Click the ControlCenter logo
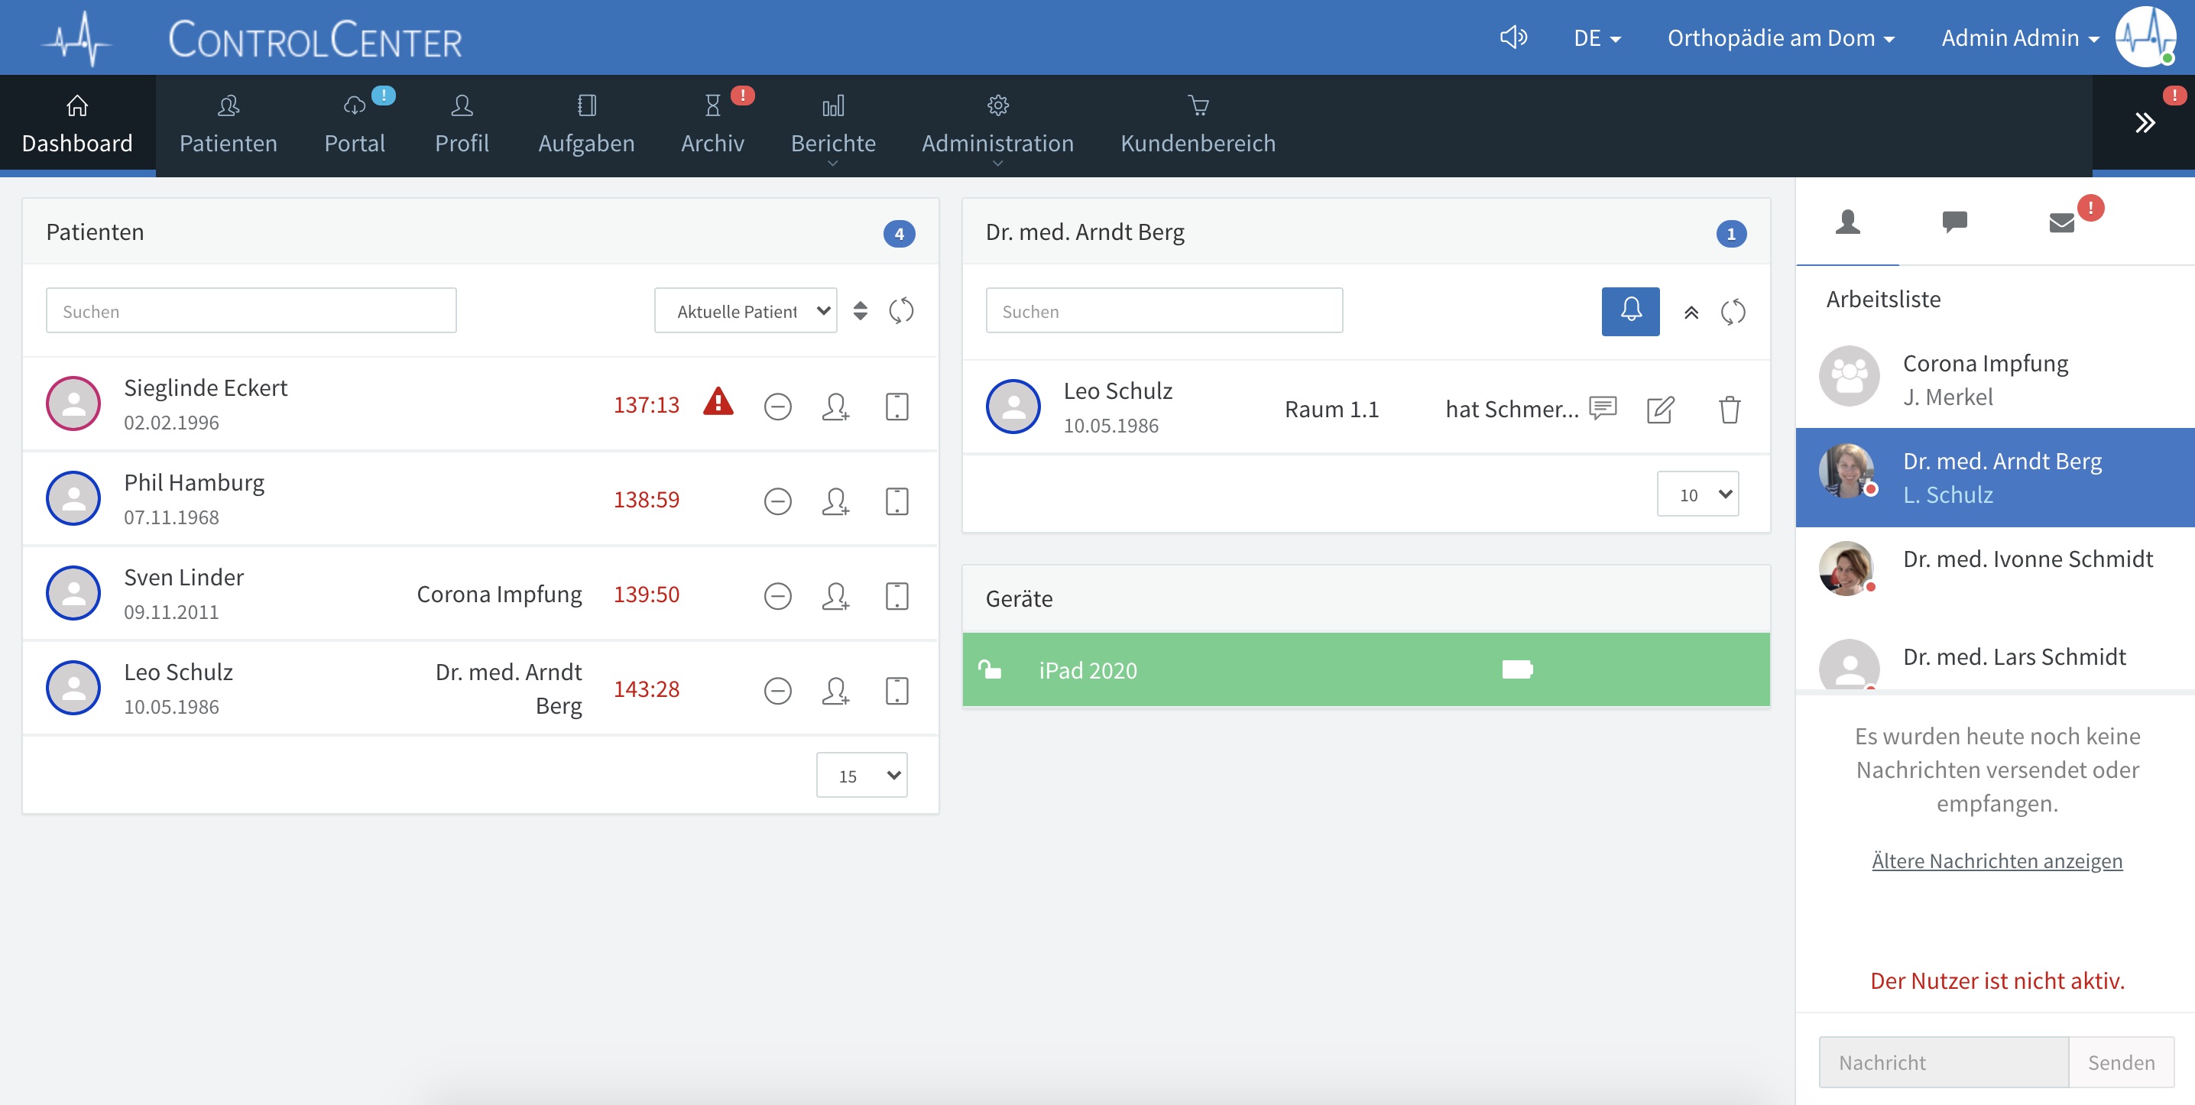The image size is (2195, 1105). [x=314, y=39]
